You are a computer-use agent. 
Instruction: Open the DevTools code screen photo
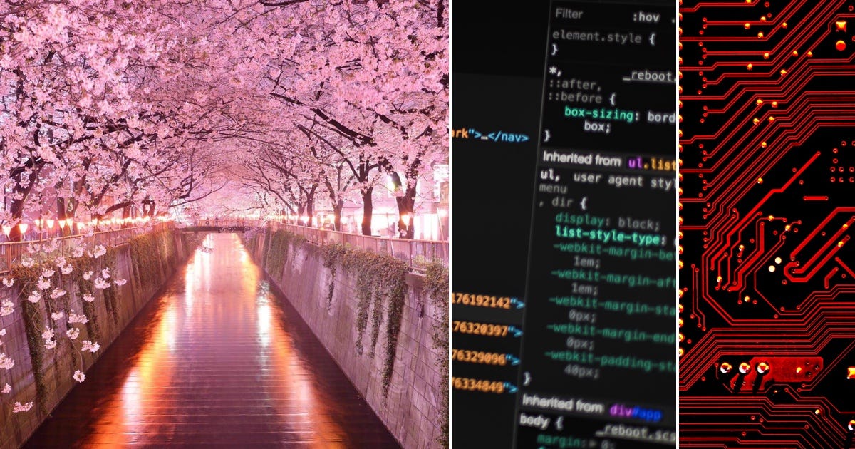click(564, 224)
